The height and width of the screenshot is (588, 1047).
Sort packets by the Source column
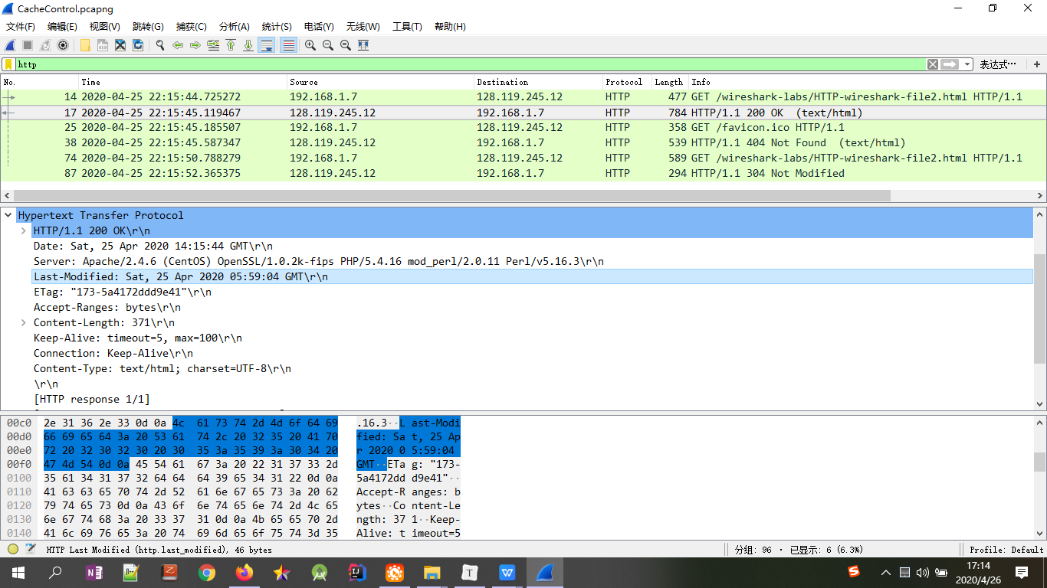coord(380,82)
